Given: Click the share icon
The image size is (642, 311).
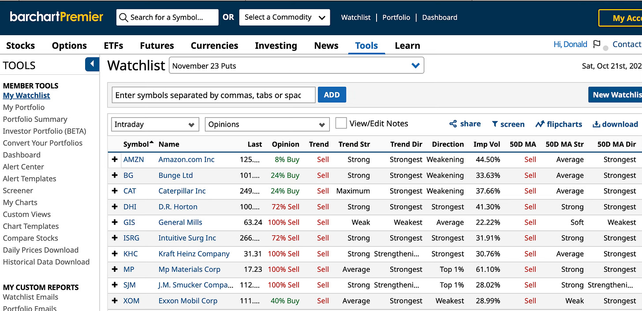Looking at the screenshot, I should point(453,124).
